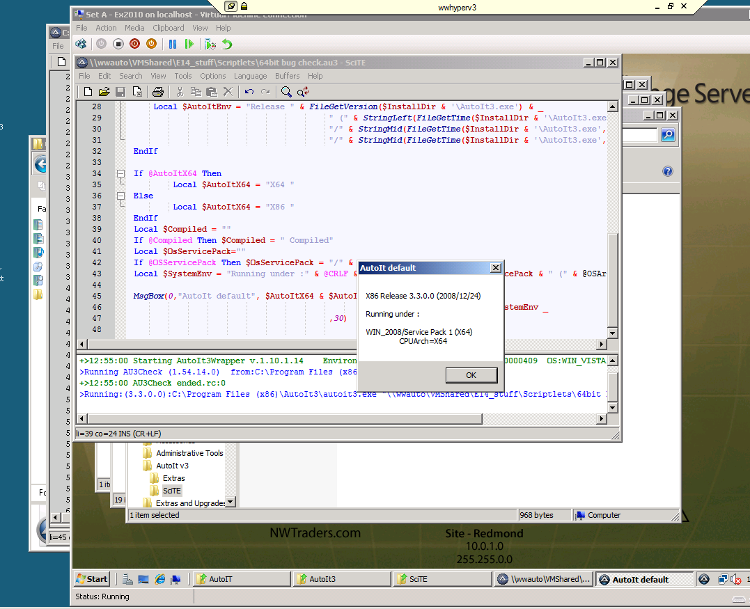Screen dimensions: 750x609
Task: Select the Extras folder under AutoIt v3
Action: 173,478
